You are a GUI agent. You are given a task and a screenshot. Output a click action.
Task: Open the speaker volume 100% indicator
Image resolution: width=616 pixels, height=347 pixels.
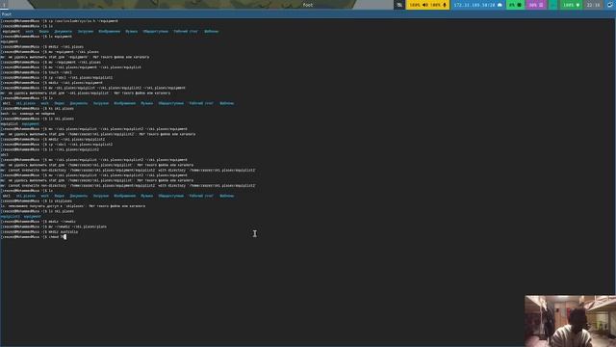tap(419, 5)
